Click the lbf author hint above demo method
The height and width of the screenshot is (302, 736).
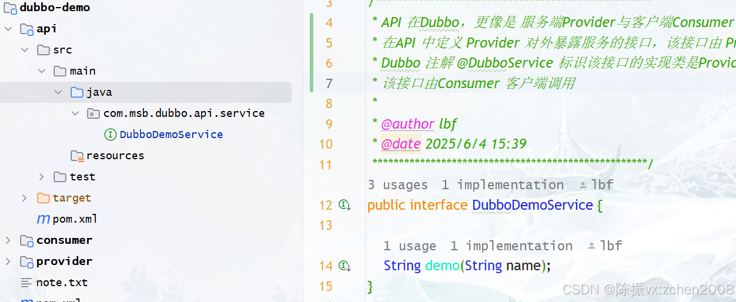(x=611, y=246)
